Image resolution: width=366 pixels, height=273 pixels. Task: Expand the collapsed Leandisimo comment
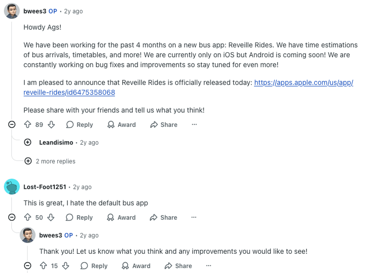point(28,143)
